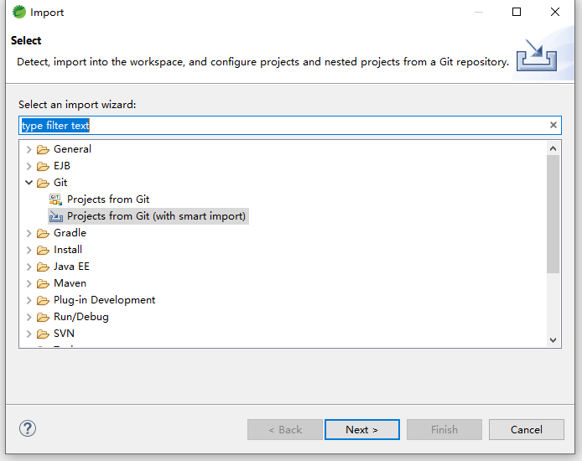Select the Install category label
Screen dimensions: 582x461
point(68,250)
